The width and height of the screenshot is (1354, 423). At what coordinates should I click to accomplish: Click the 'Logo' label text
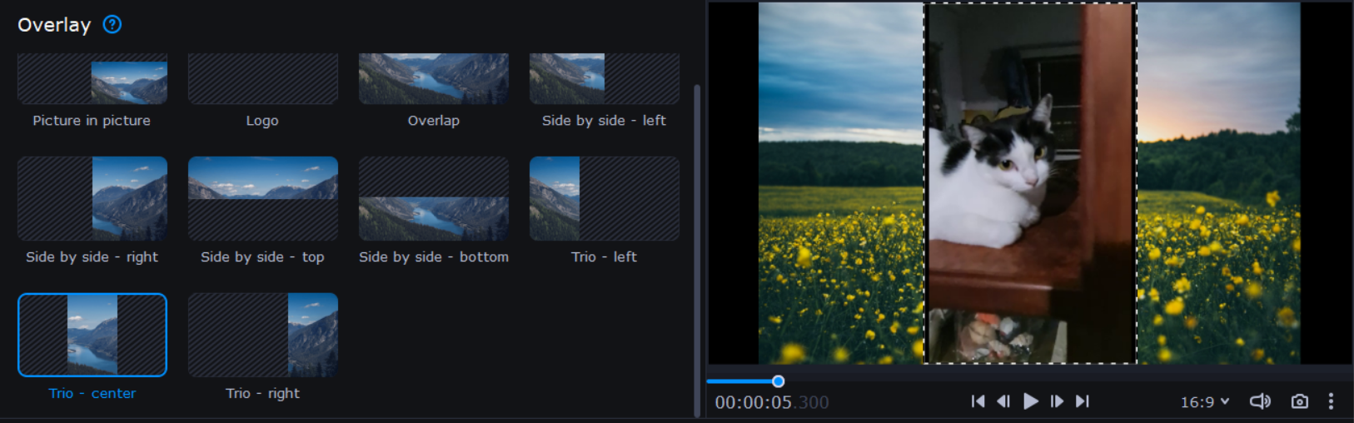pyautogui.click(x=262, y=121)
